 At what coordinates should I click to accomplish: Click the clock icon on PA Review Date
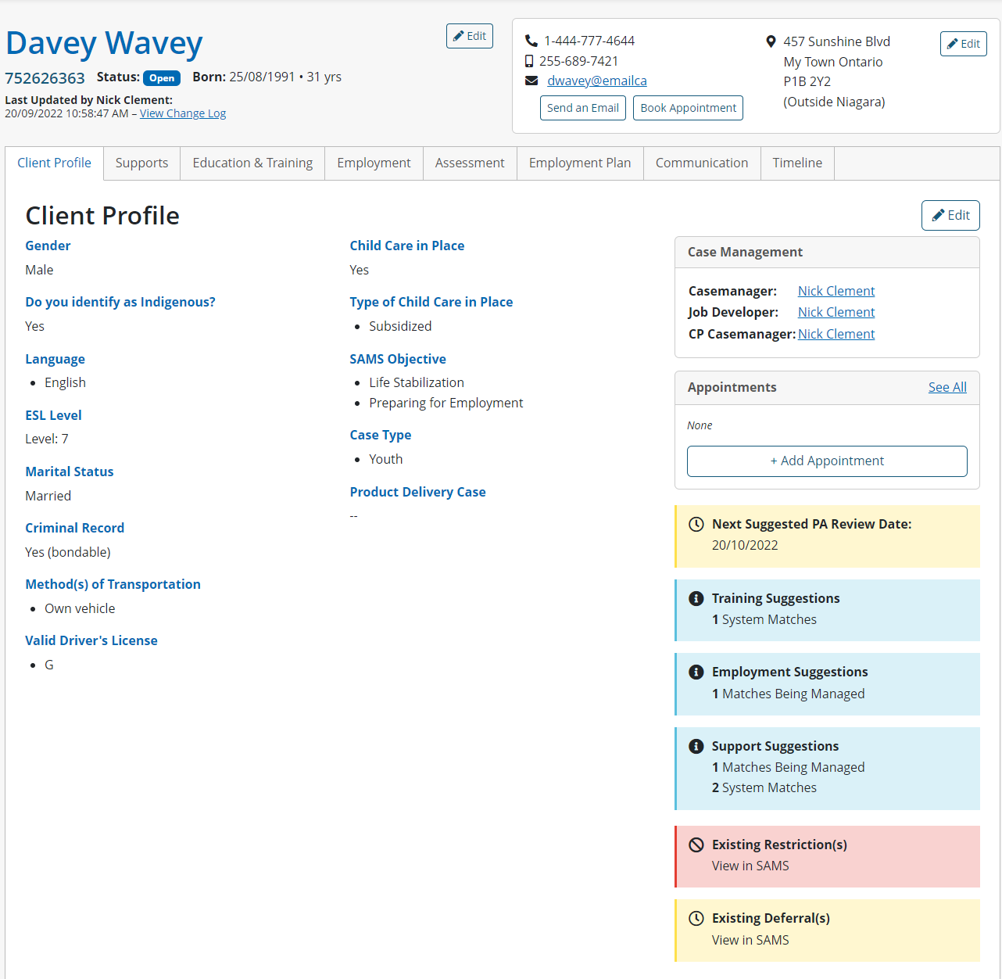click(x=696, y=524)
